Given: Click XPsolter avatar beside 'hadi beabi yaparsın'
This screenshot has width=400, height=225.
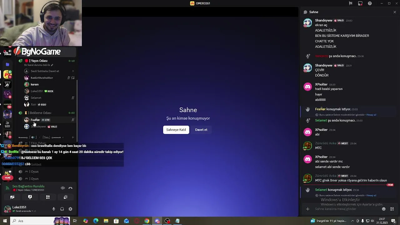Looking at the screenshot, I should click(308, 87).
